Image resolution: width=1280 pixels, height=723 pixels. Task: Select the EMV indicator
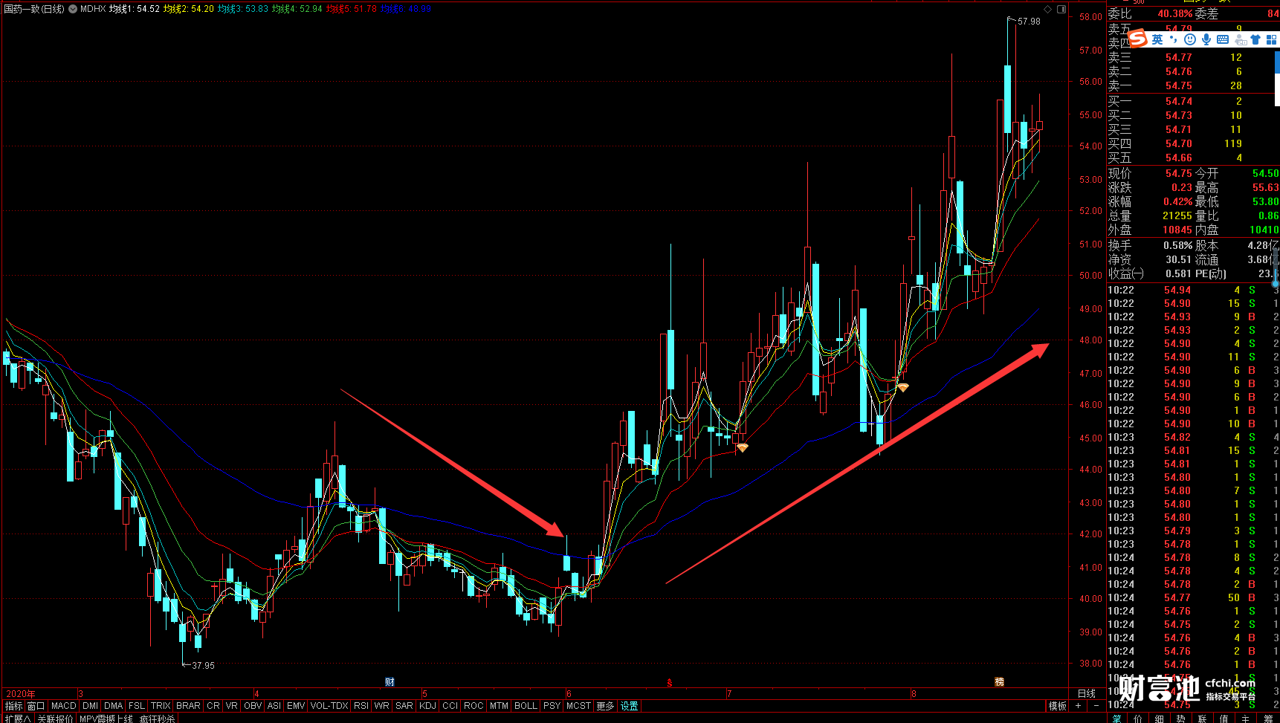[x=296, y=706]
